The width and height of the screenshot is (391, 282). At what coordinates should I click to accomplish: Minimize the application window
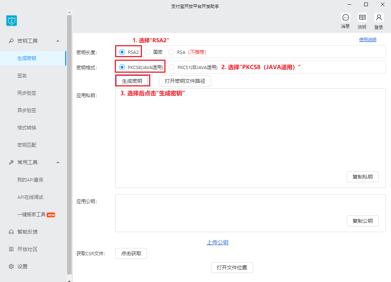(x=349, y=4)
